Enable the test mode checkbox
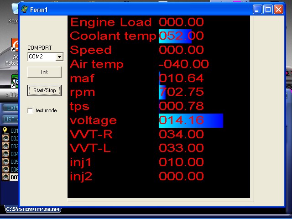292x219 pixels. (31, 110)
